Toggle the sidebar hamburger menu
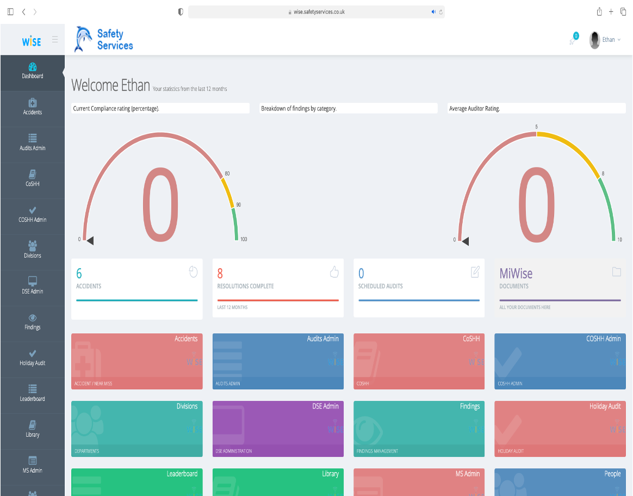The height and width of the screenshot is (496, 633). [55, 40]
